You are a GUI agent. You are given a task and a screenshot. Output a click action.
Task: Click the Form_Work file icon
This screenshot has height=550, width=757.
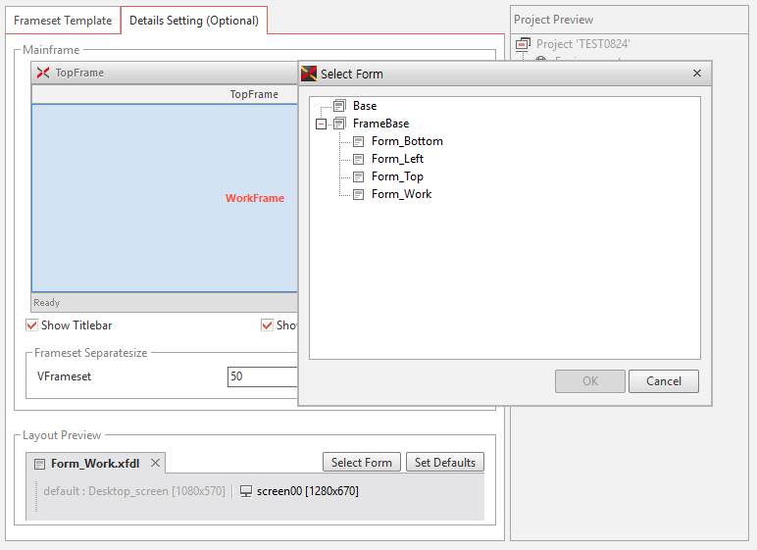pos(358,194)
